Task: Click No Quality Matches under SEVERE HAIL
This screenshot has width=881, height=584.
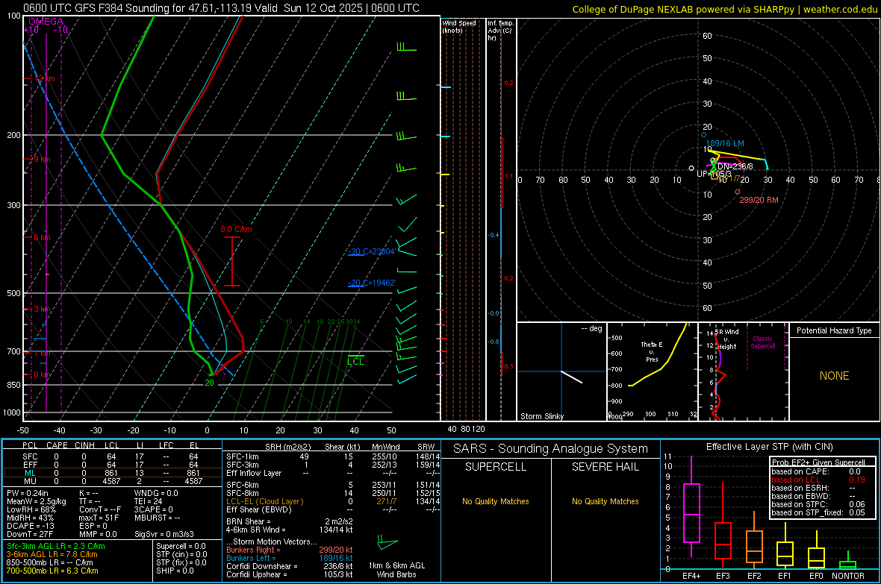Action: point(605,501)
